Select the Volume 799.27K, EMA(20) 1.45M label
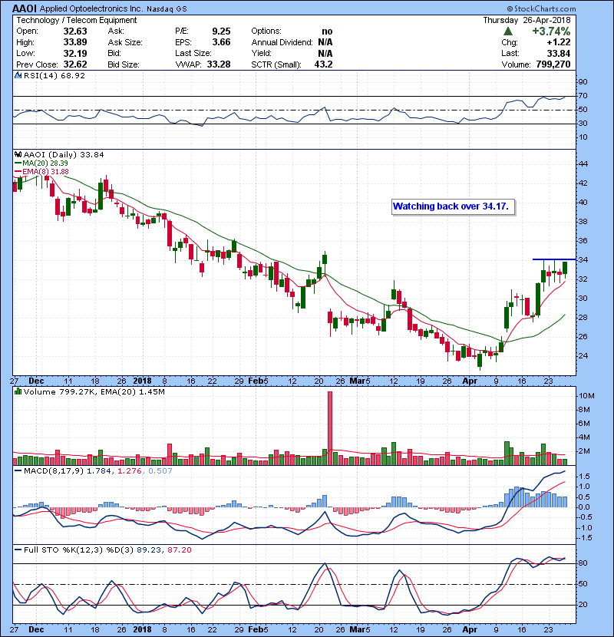 point(94,392)
